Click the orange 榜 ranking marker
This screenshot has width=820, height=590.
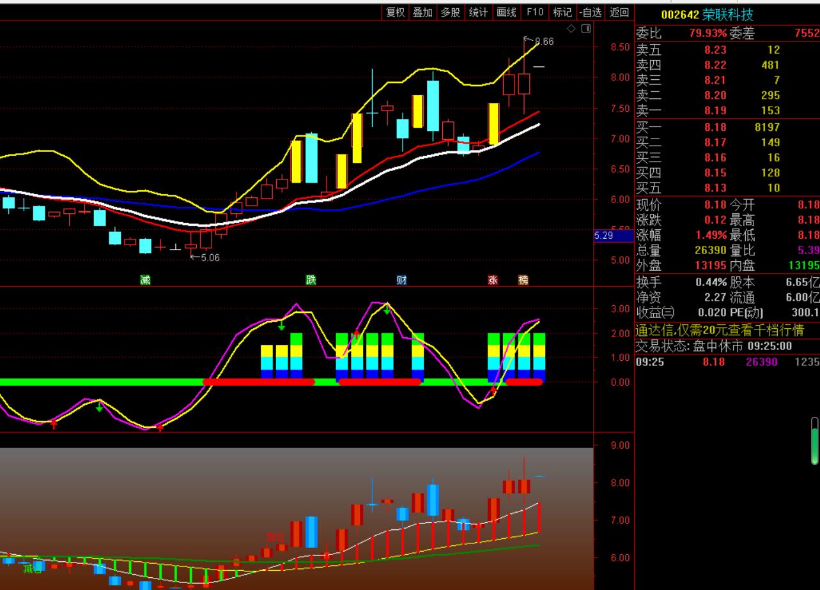[523, 280]
